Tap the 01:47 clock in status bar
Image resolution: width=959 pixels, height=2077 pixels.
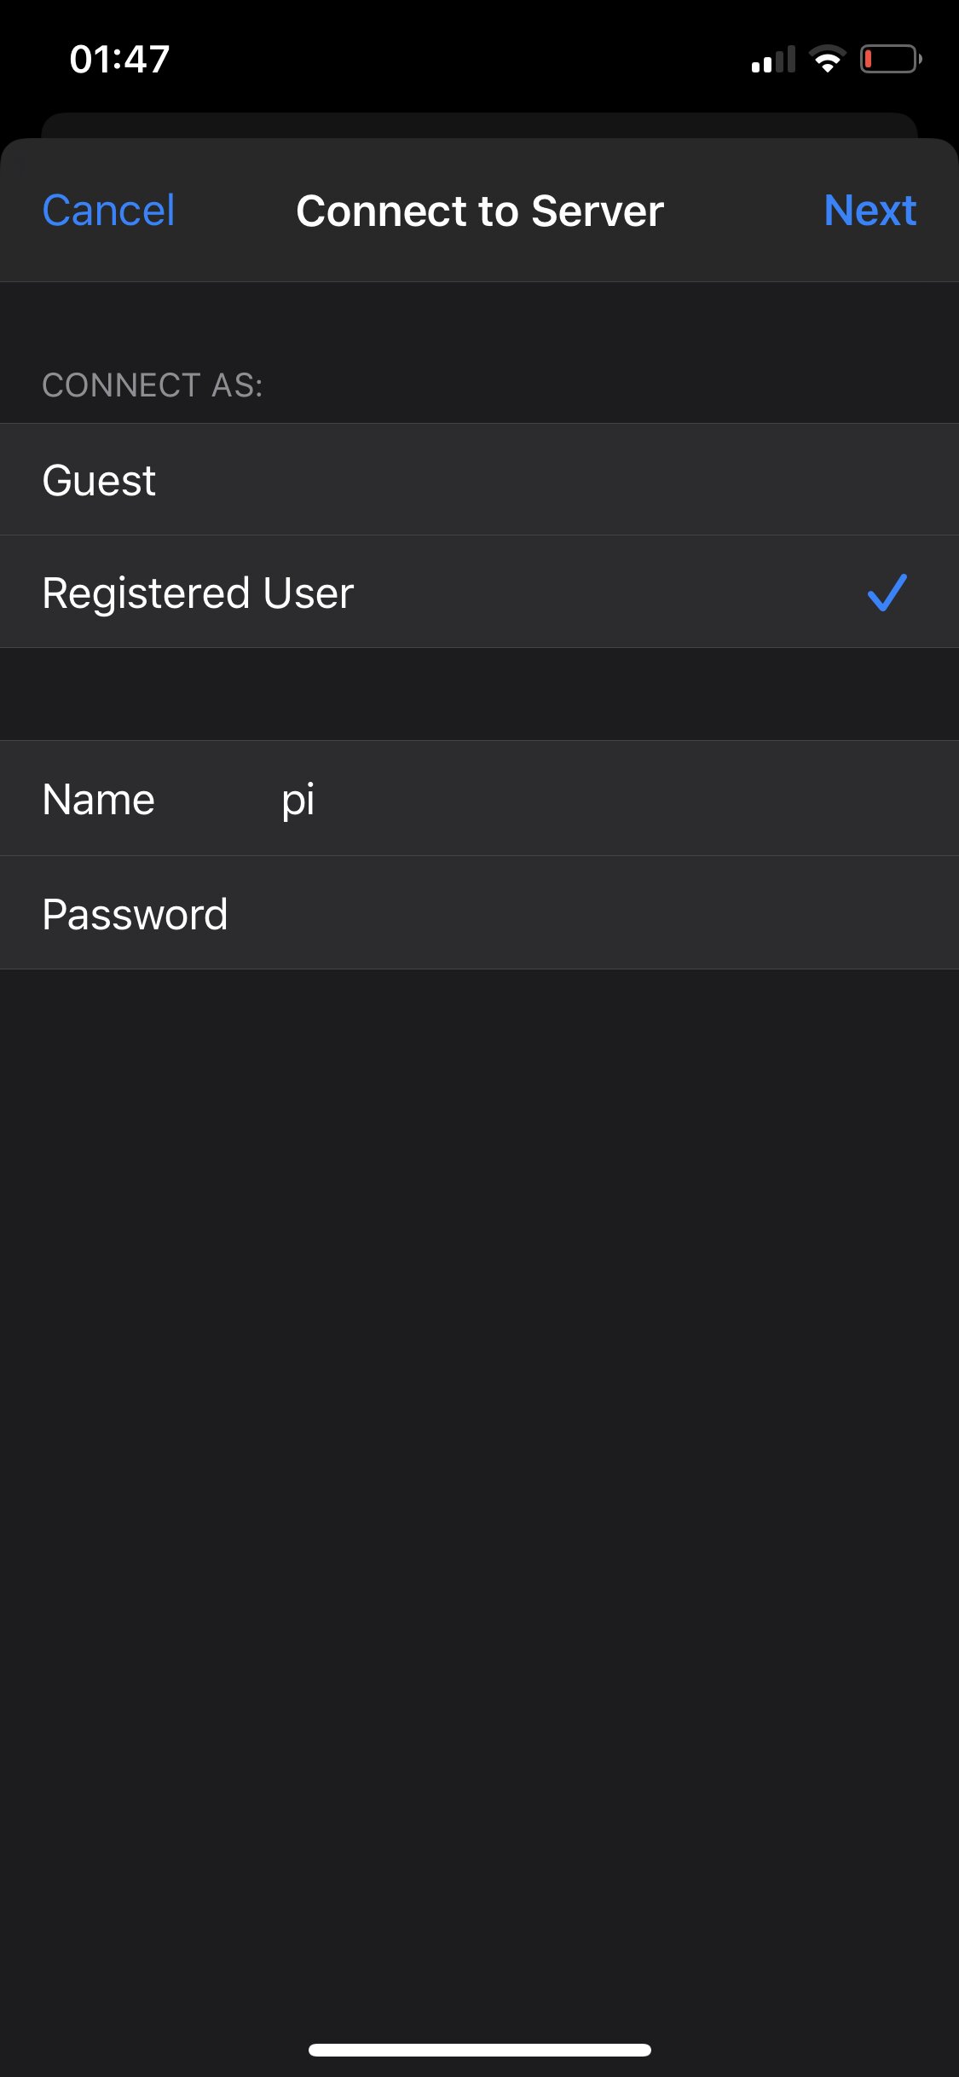coord(119,59)
